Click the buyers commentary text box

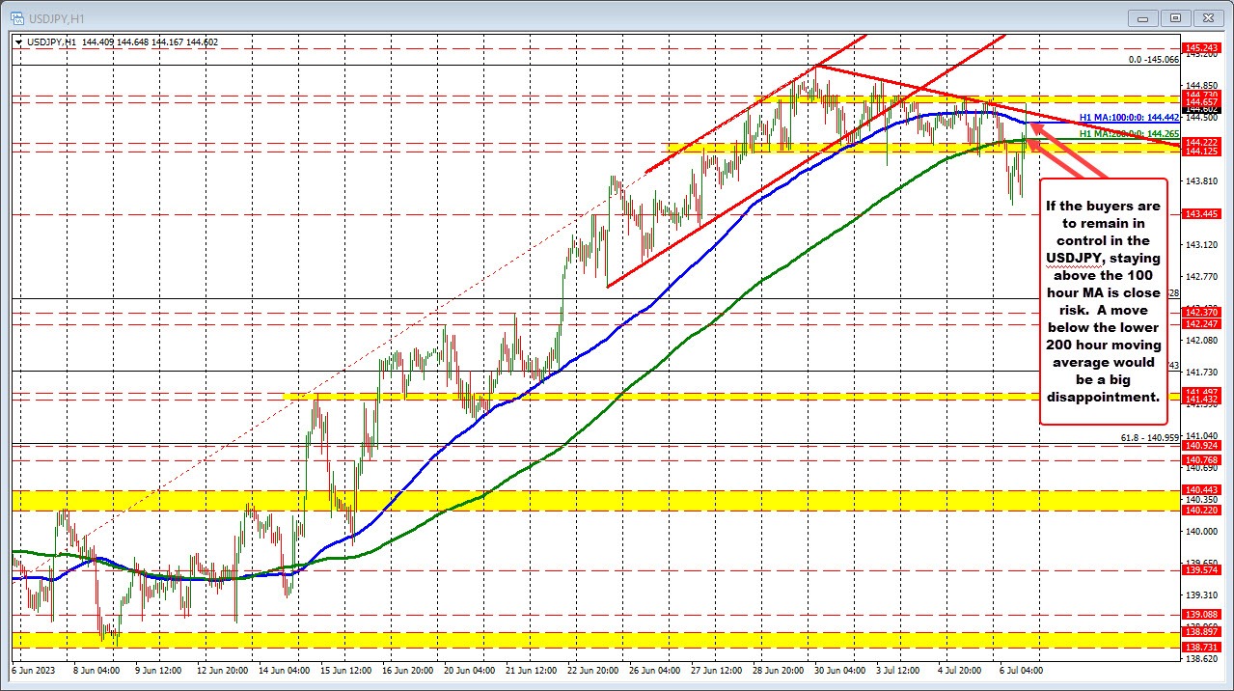[1103, 299]
